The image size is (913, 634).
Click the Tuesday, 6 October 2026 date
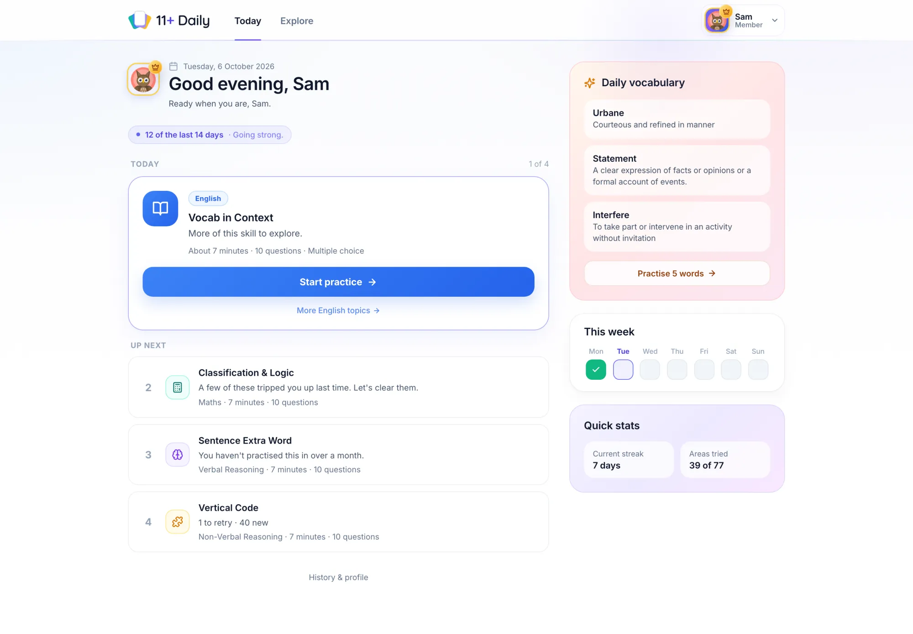point(229,67)
